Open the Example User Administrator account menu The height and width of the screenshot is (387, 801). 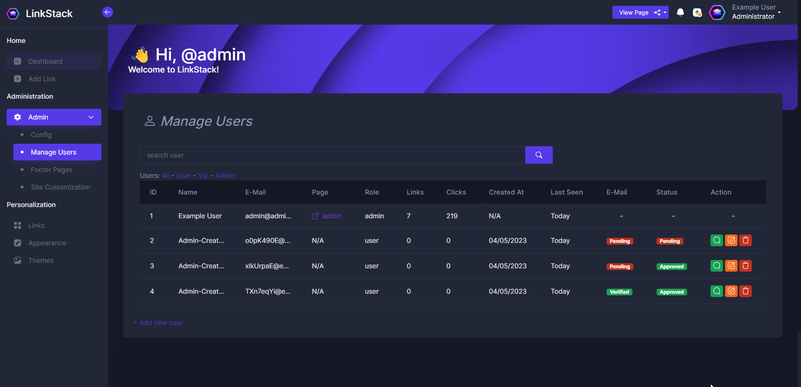[756, 12]
